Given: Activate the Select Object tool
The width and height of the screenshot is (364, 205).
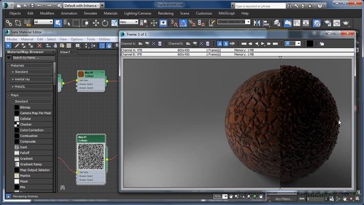Looking at the screenshot, I should pyautogui.click(x=58, y=23).
